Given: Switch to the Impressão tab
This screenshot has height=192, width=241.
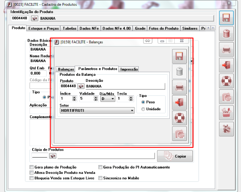Looking at the screenshot, I should tap(129, 69).
